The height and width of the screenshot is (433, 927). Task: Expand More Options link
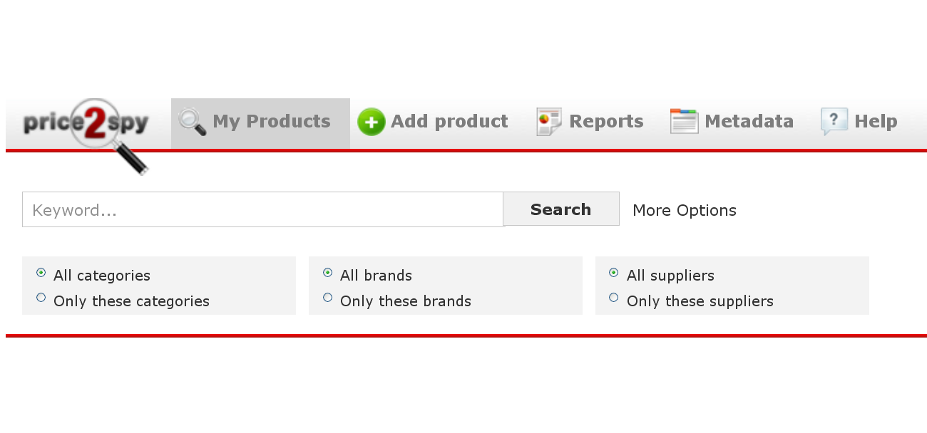tap(685, 210)
